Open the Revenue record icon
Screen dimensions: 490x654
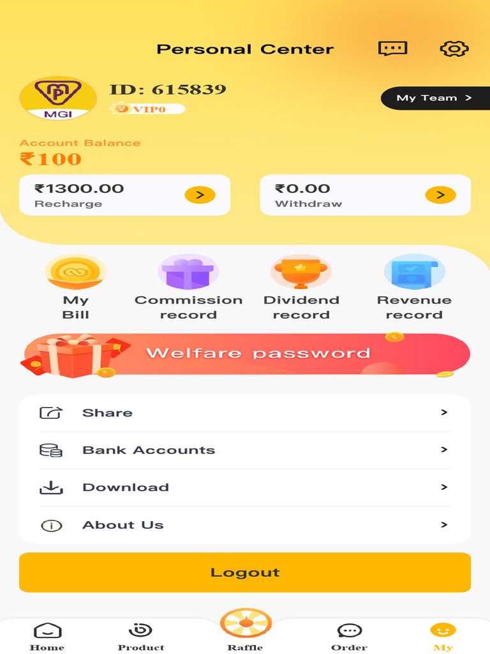tap(414, 272)
